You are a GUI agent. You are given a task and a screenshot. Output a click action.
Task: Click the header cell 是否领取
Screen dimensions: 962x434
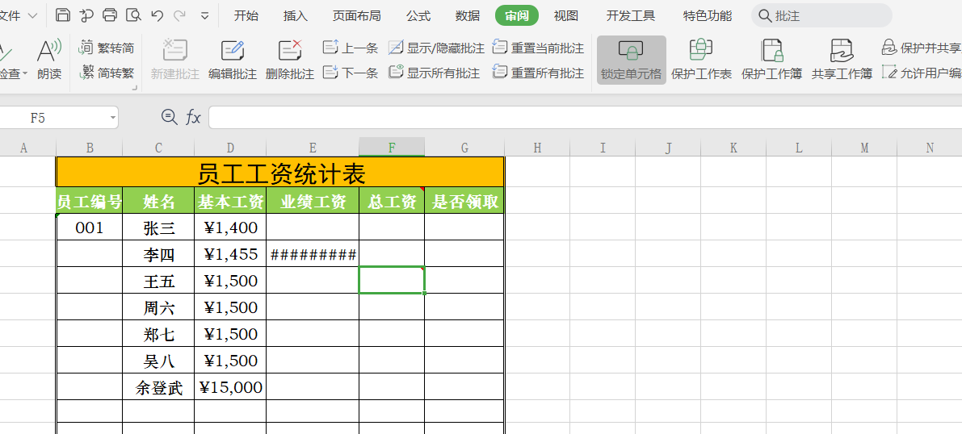[x=464, y=200]
